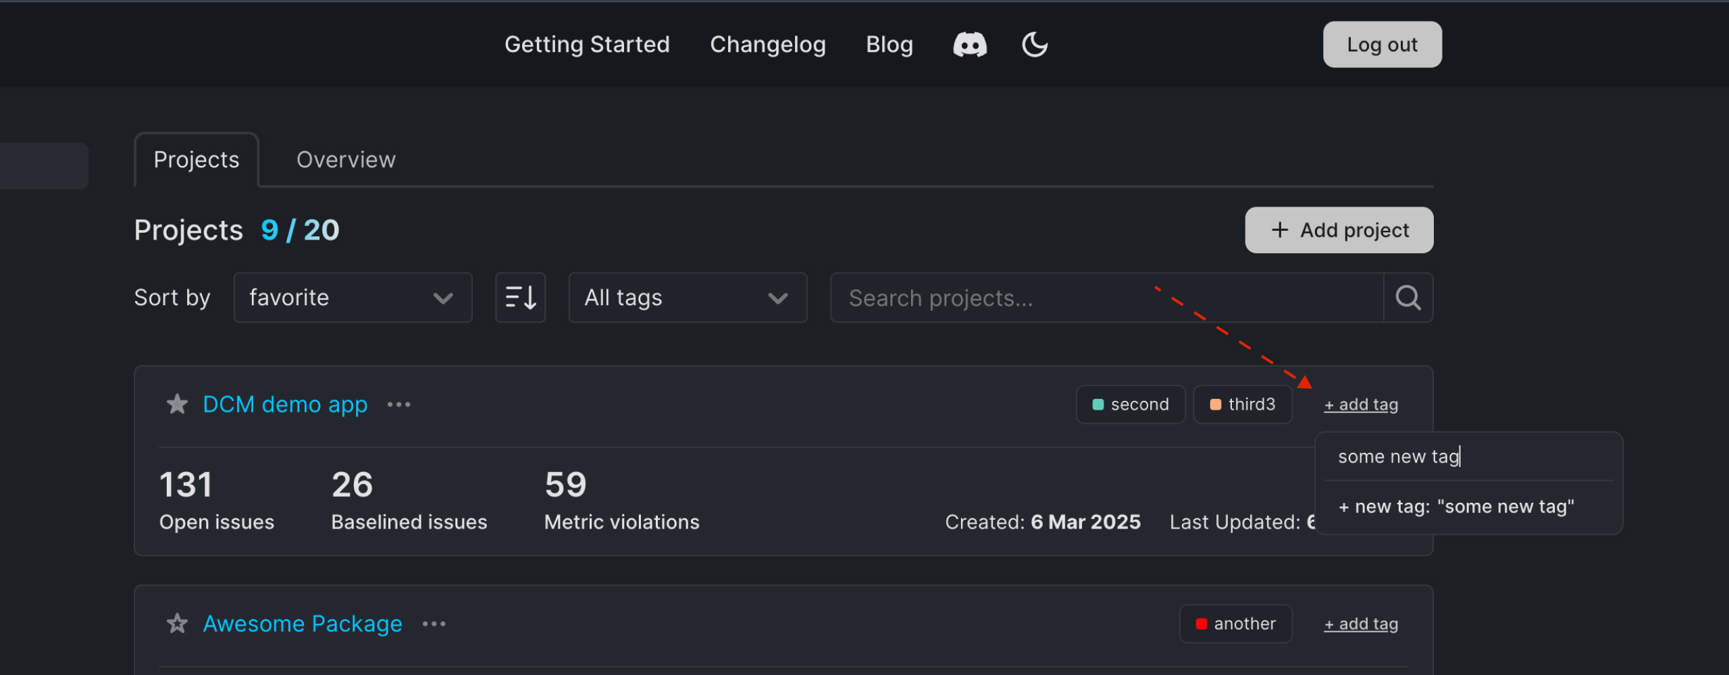This screenshot has width=1729, height=675.
Task: Open the Getting Started menu link
Action: [x=587, y=45]
